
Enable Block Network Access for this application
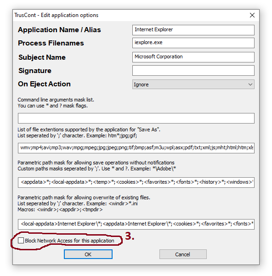[21, 241]
